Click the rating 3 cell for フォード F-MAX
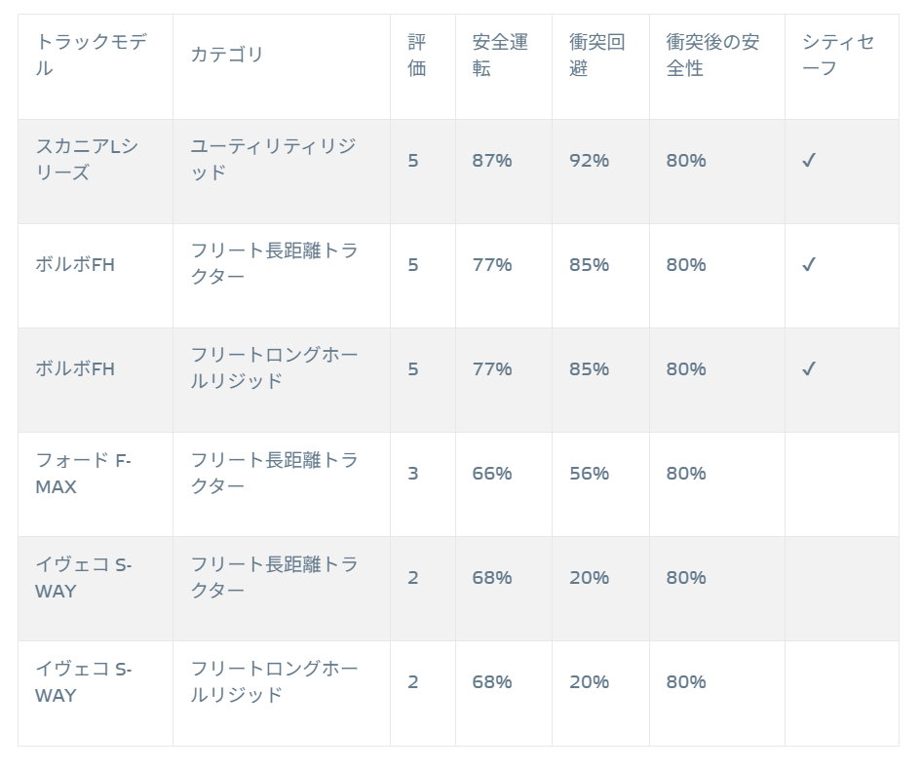Viewport: 921px width, 770px height. [x=413, y=474]
